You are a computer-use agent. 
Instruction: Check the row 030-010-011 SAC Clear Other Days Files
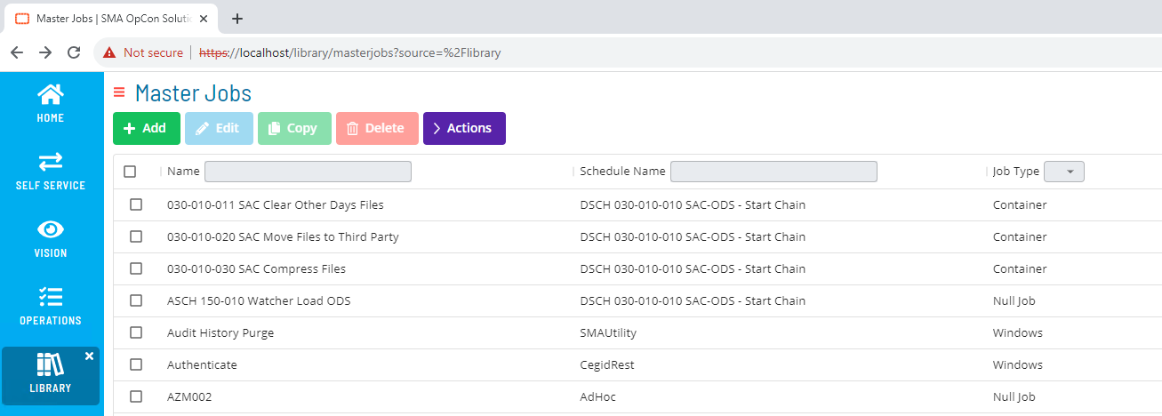coord(136,204)
